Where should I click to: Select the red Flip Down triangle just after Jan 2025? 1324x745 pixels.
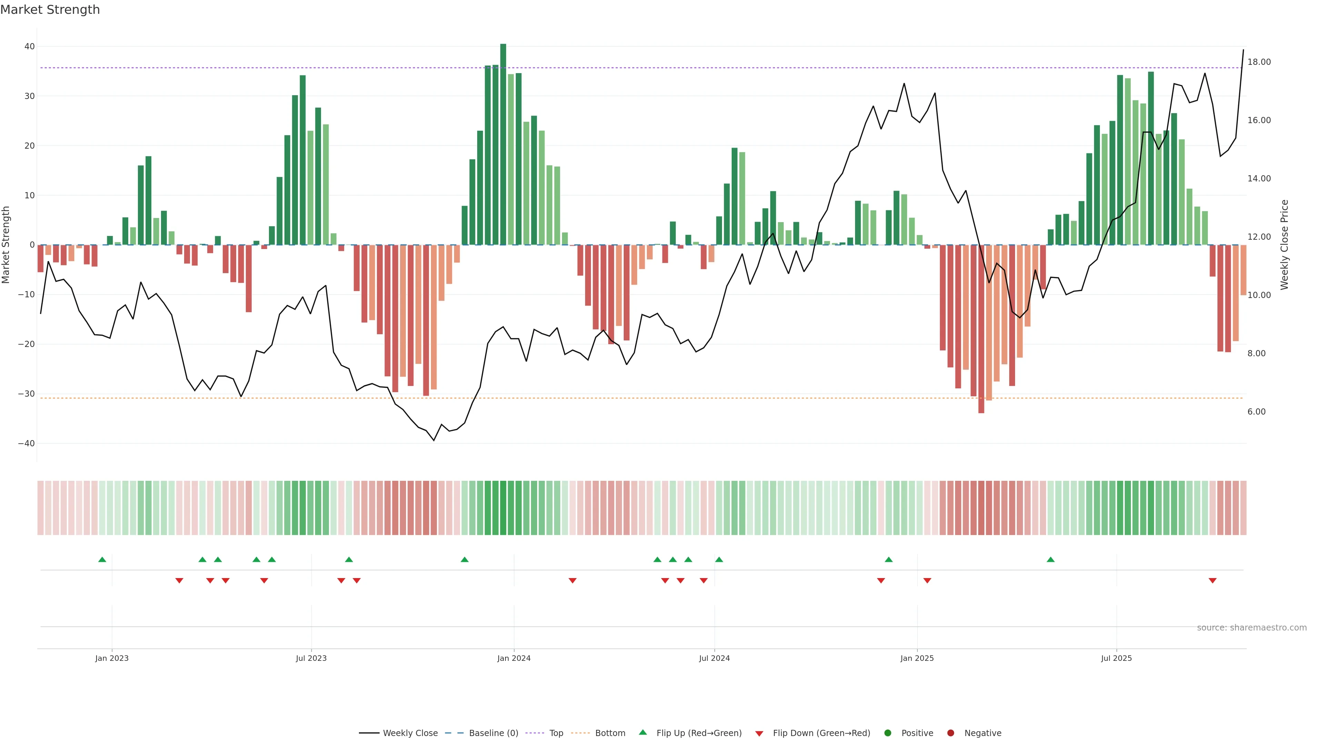pyautogui.click(x=927, y=580)
